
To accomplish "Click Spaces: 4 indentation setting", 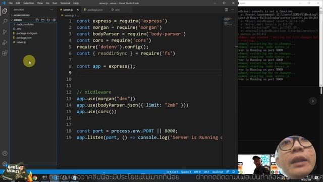I will [x=186, y=172].
